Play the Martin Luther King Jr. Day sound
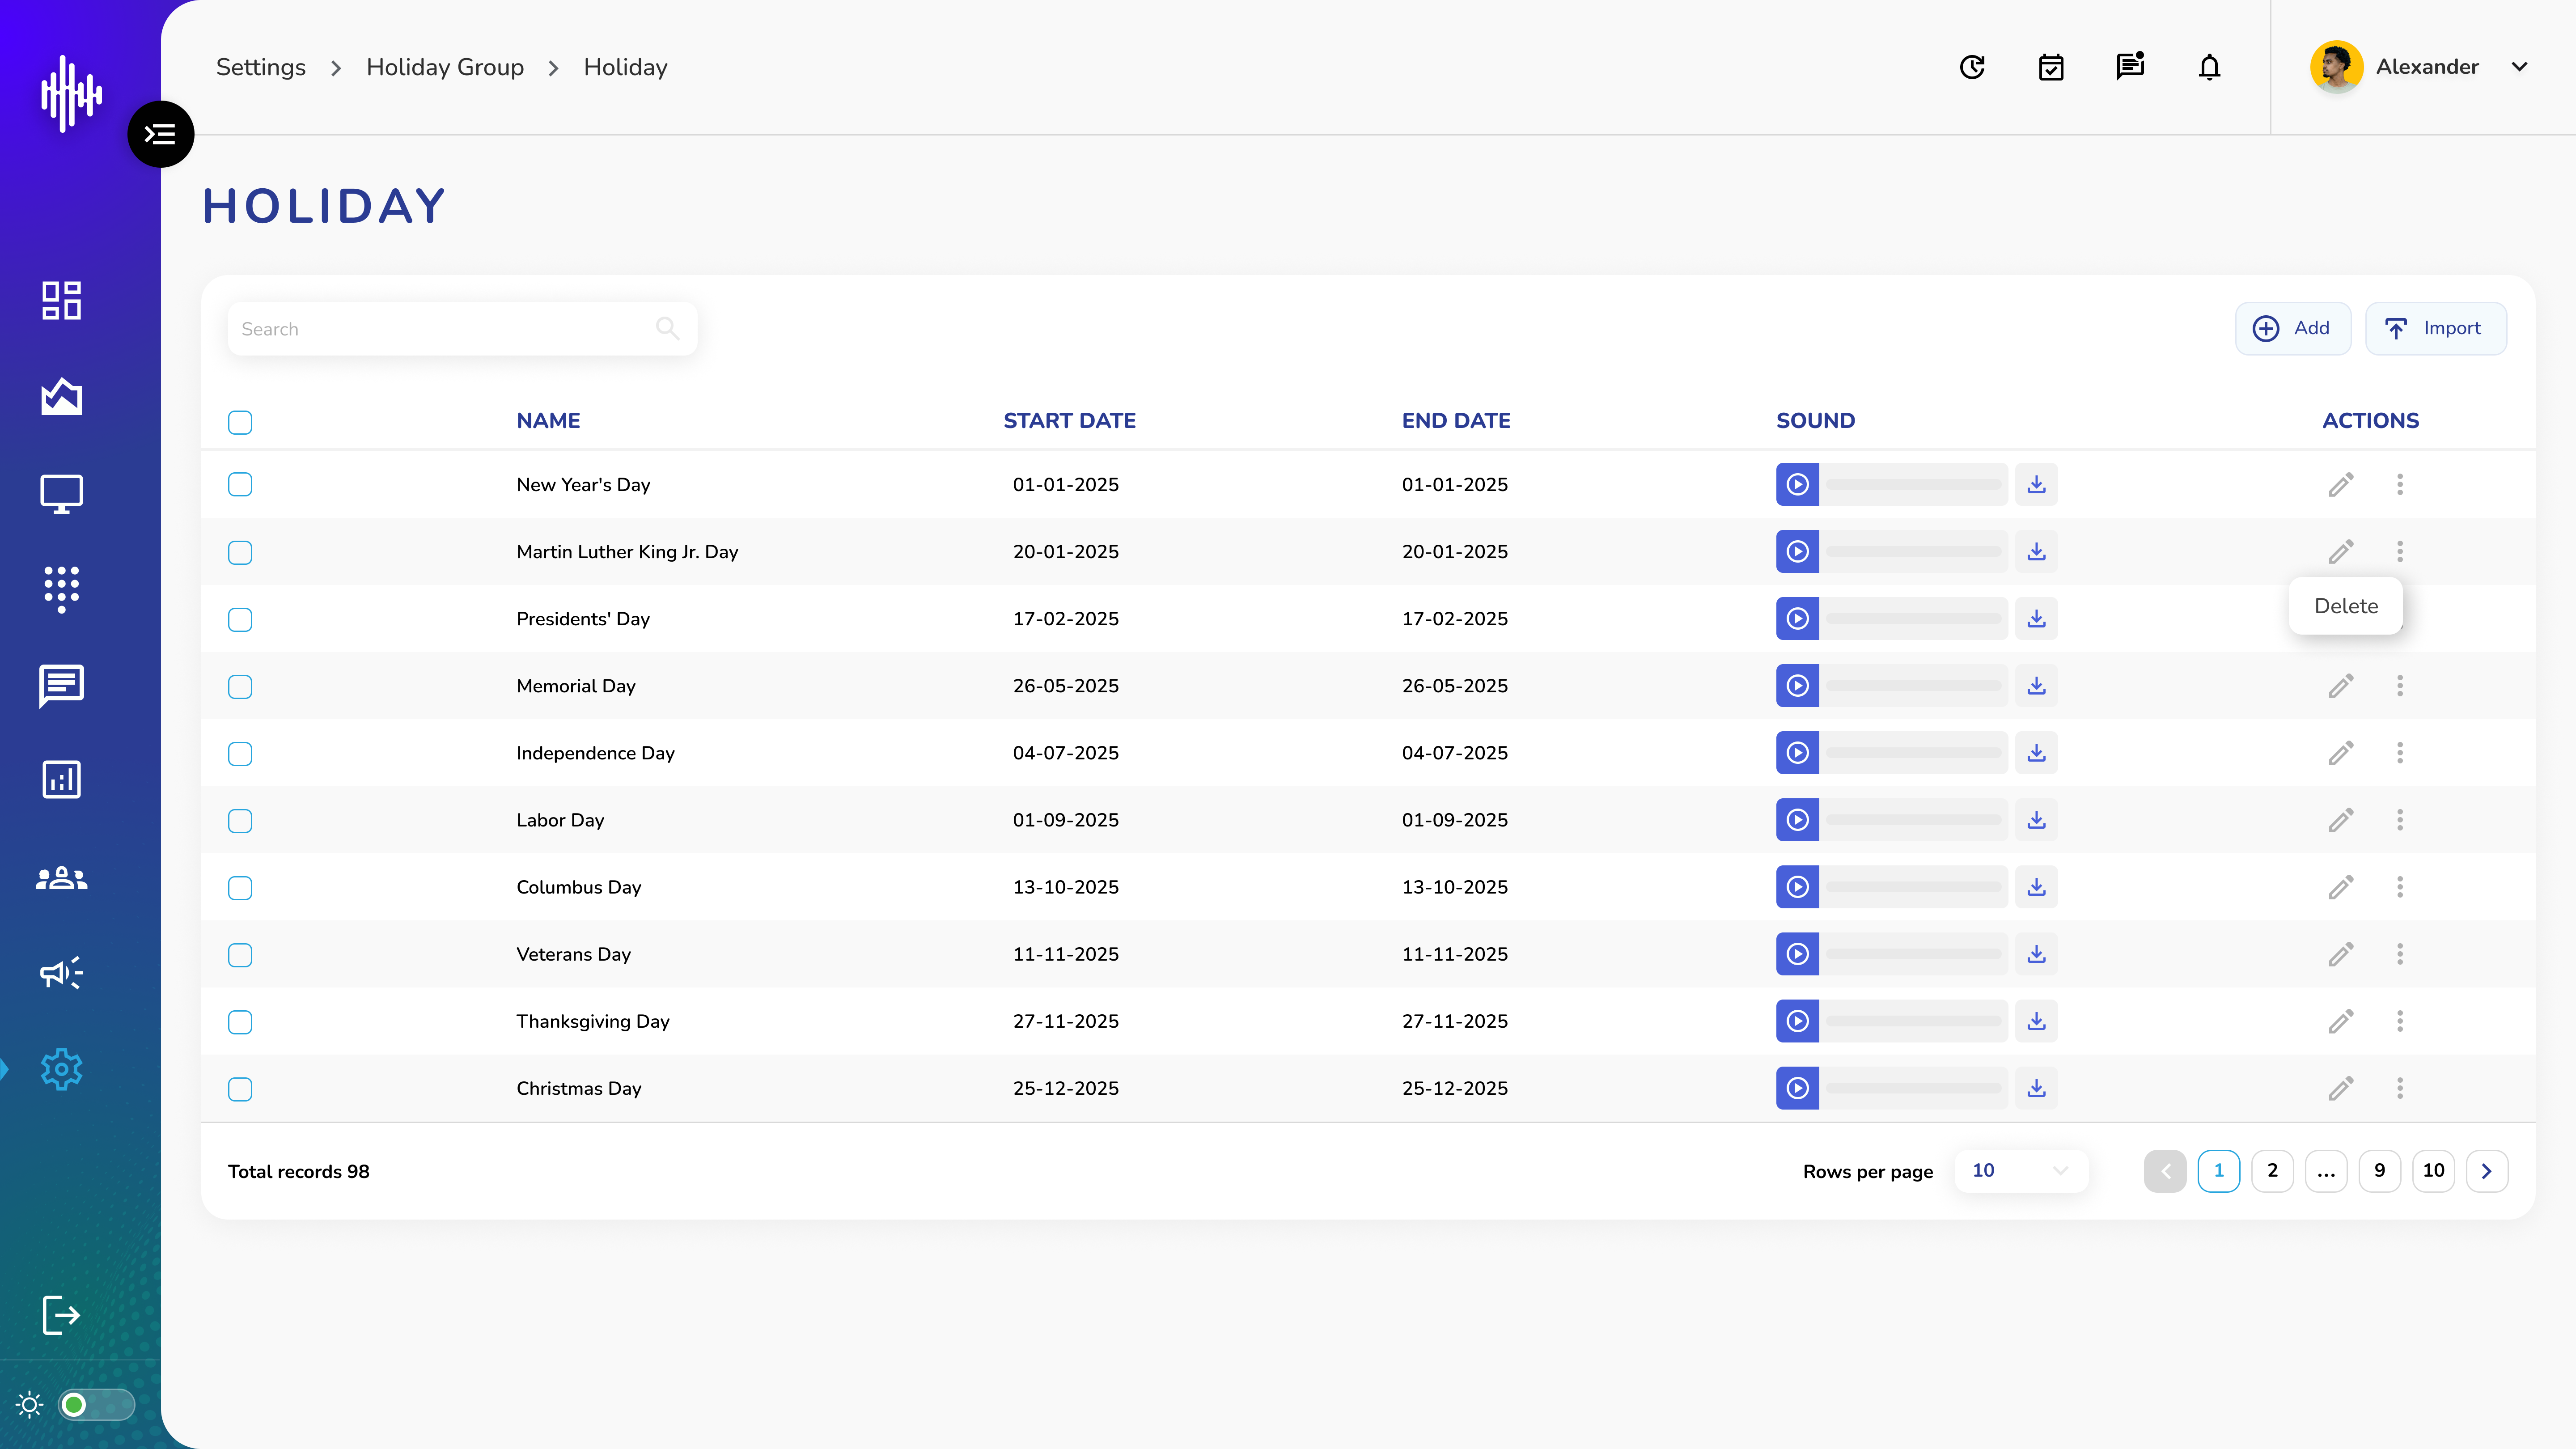Screen dimensions: 2576x1449 tap(1797, 551)
